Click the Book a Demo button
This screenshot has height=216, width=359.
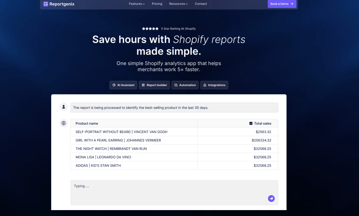[282, 4]
